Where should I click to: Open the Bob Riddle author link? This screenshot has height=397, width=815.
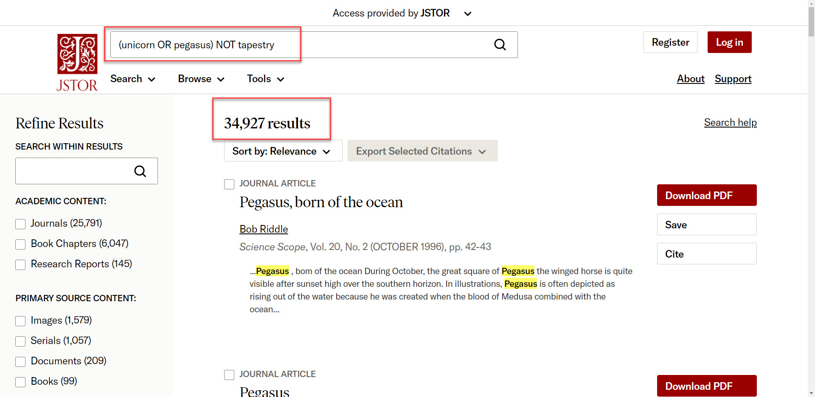tap(264, 229)
